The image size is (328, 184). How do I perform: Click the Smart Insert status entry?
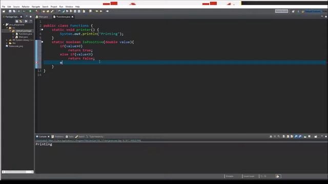tap(249, 176)
